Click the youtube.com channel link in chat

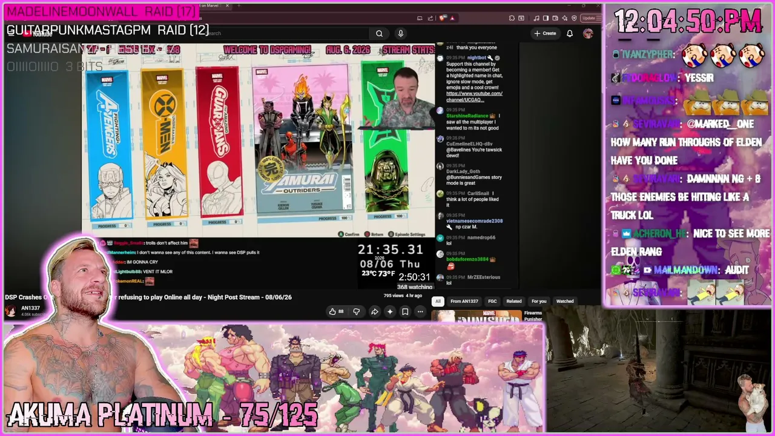click(474, 96)
